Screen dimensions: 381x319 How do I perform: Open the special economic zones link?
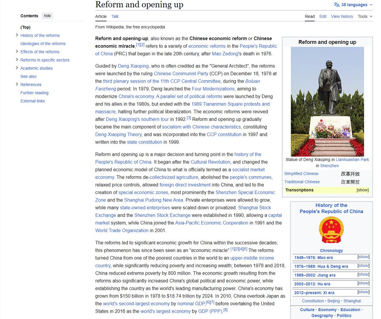tap(143, 192)
